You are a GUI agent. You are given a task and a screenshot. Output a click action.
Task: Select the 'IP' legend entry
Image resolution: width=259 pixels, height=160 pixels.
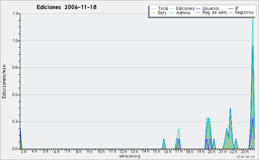(237, 8)
